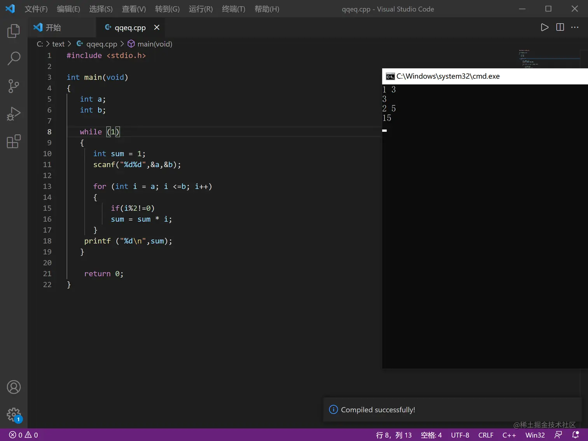588x441 pixels.
Task: Click Win32 configuration in status bar
Action: pos(535,435)
